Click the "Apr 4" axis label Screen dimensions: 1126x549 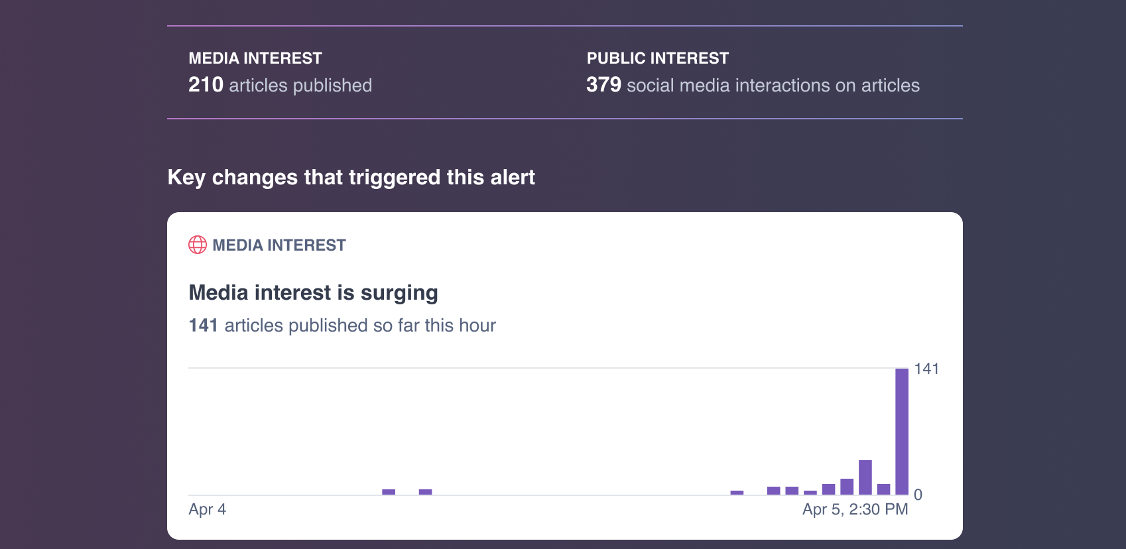click(x=207, y=509)
